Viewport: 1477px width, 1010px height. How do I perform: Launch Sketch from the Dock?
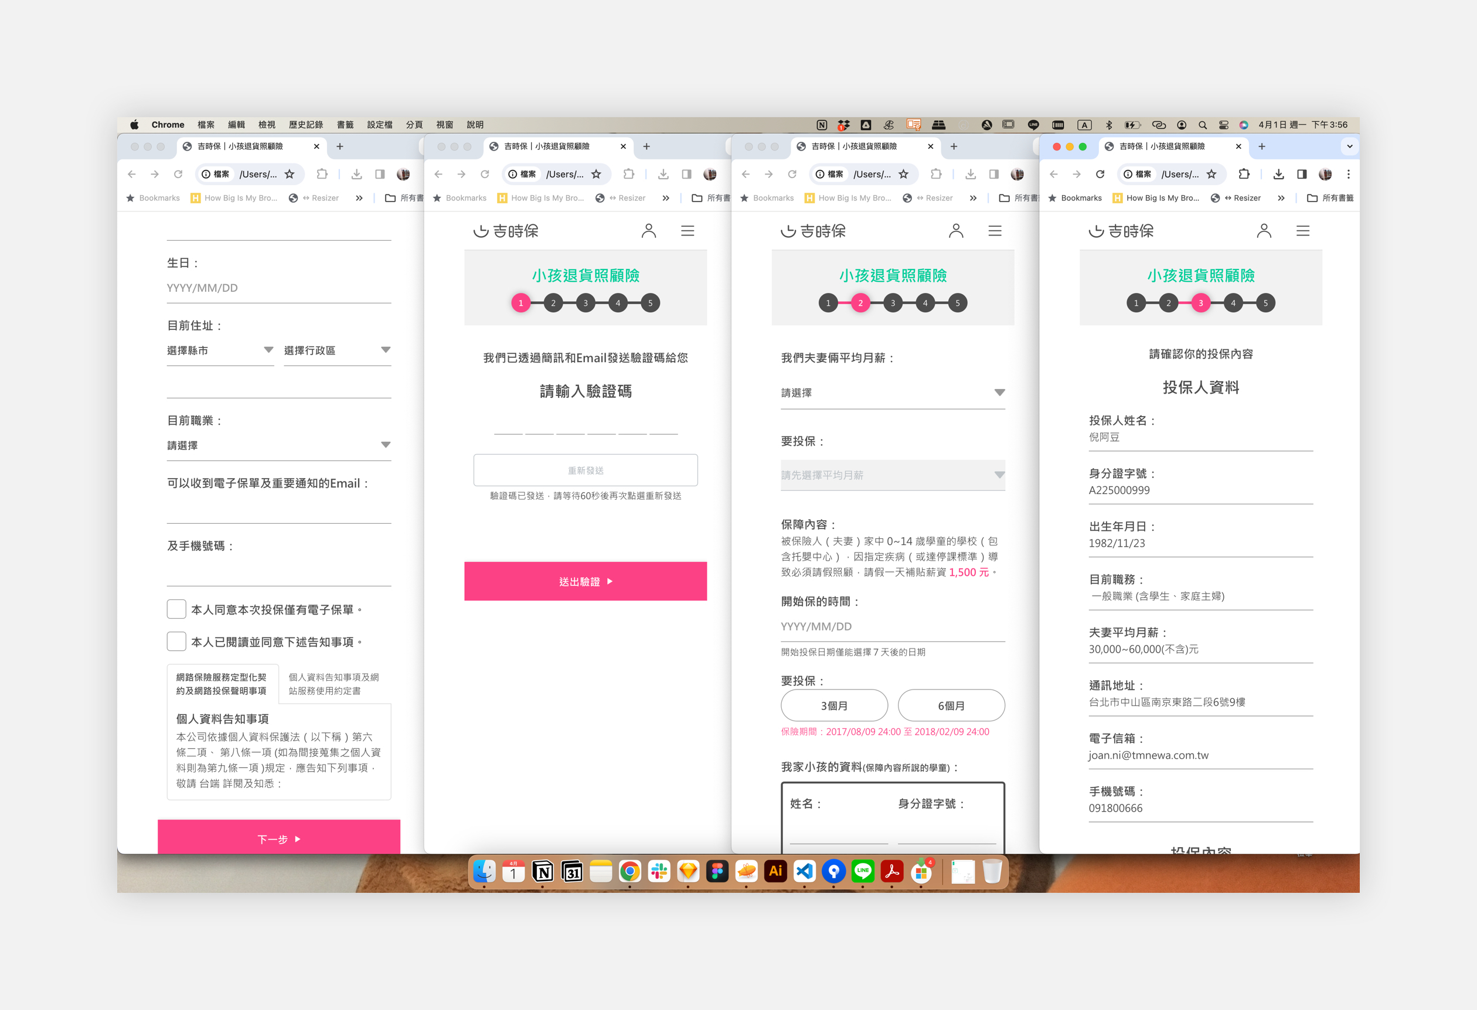click(688, 872)
